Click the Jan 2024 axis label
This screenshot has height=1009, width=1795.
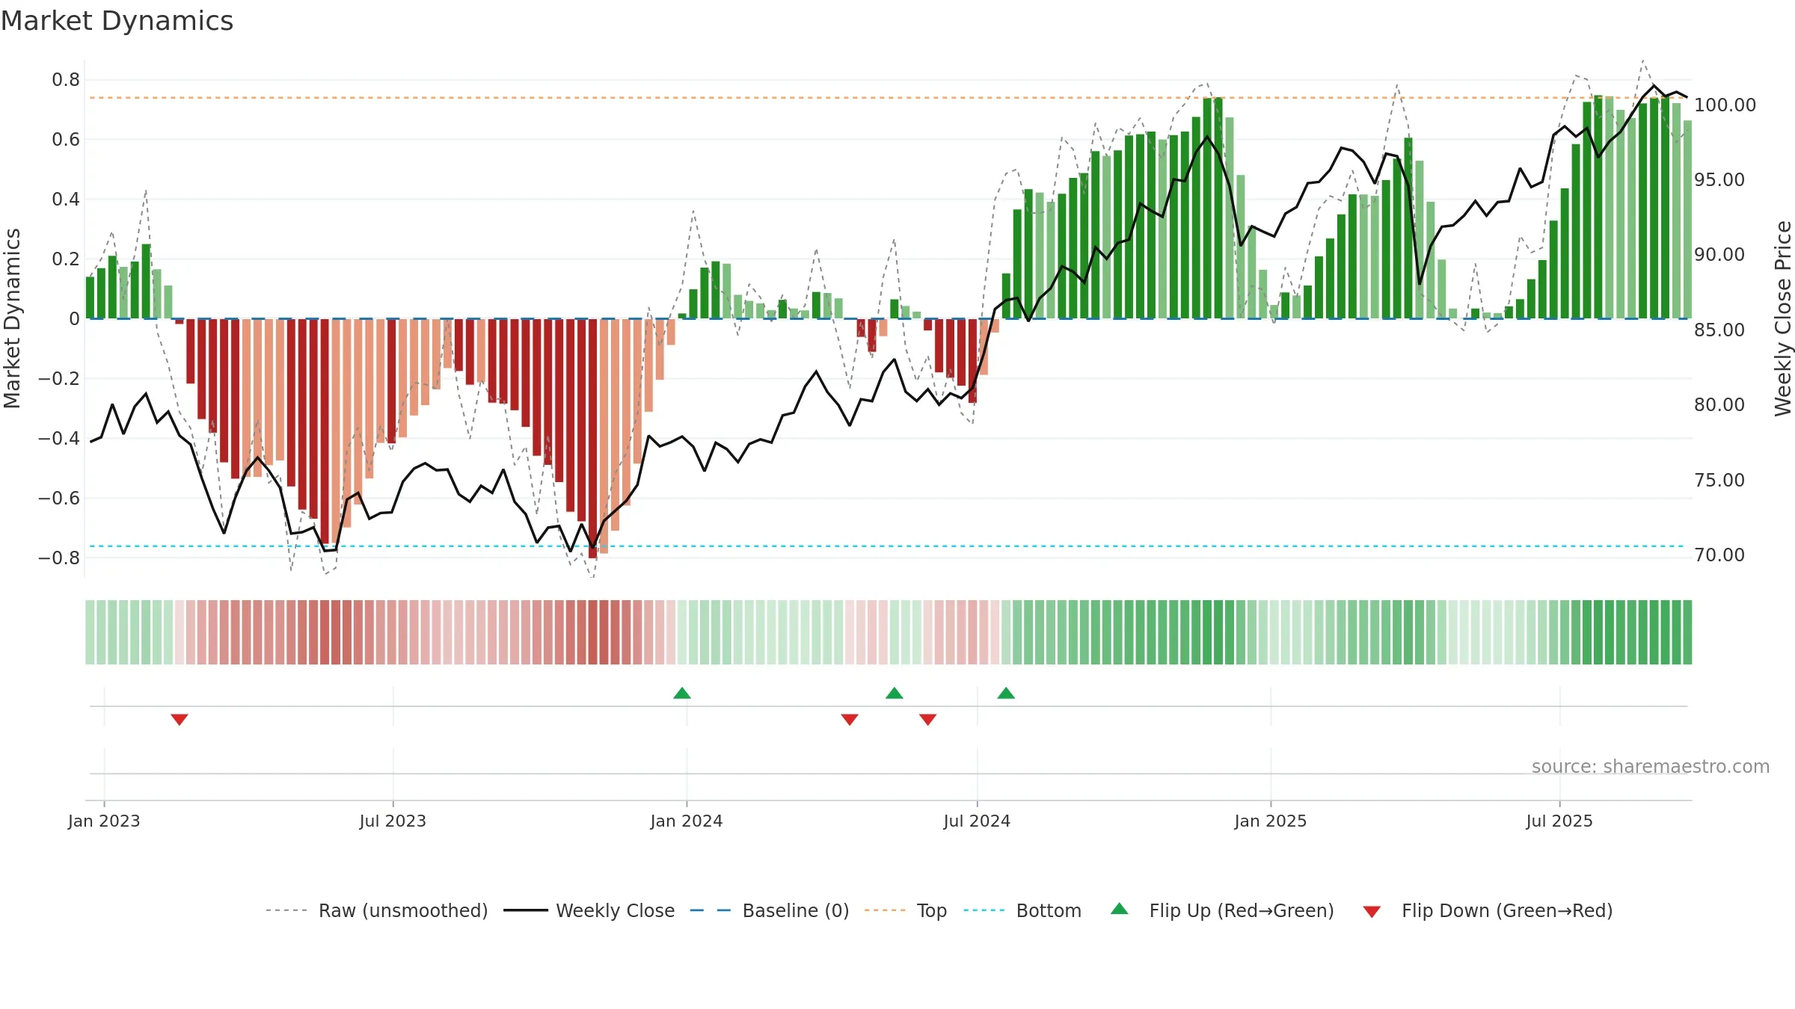[687, 821]
